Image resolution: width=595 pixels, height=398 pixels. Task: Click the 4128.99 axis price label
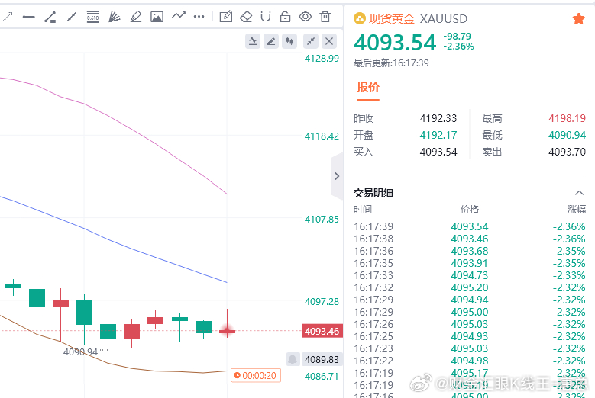point(322,59)
